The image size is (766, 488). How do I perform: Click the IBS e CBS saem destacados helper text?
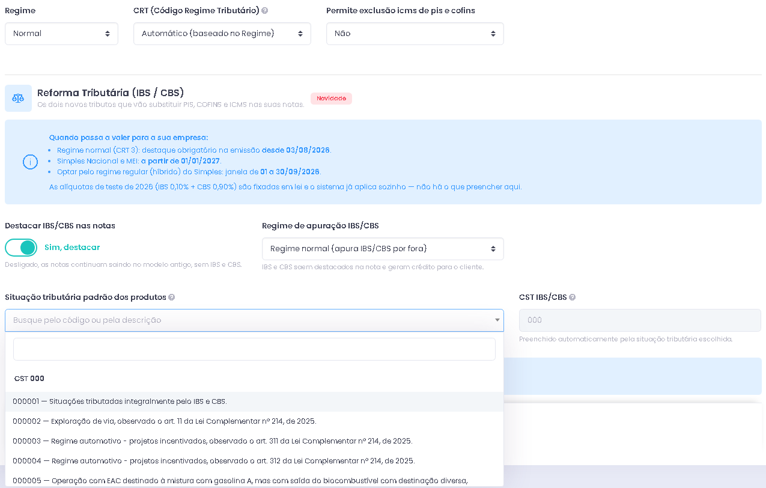(372, 267)
